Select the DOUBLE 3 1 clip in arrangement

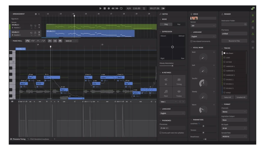pyautogui.click(x=90, y=34)
